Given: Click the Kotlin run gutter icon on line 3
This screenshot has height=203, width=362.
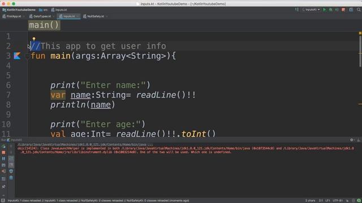Looking at the screenshot, I should click(17, 56).
